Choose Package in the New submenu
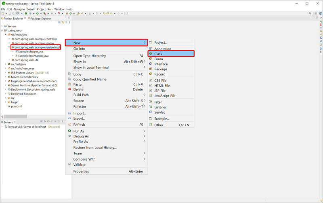Image resolution: width=323 pixels, height=203 pixels. point(171,69)
